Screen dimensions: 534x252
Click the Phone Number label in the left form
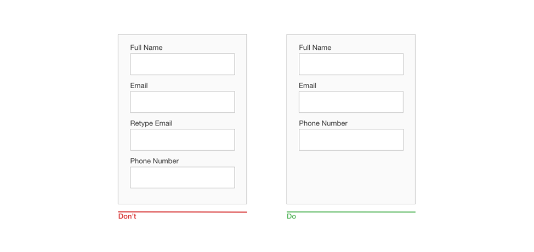coord(155,161)
